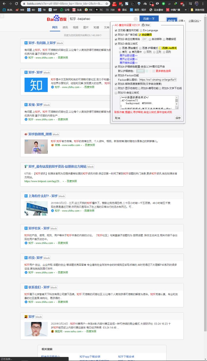207x361 pixels.
Task: Click the Favicon default icon URL field
Action: click(x=158, y=79)
